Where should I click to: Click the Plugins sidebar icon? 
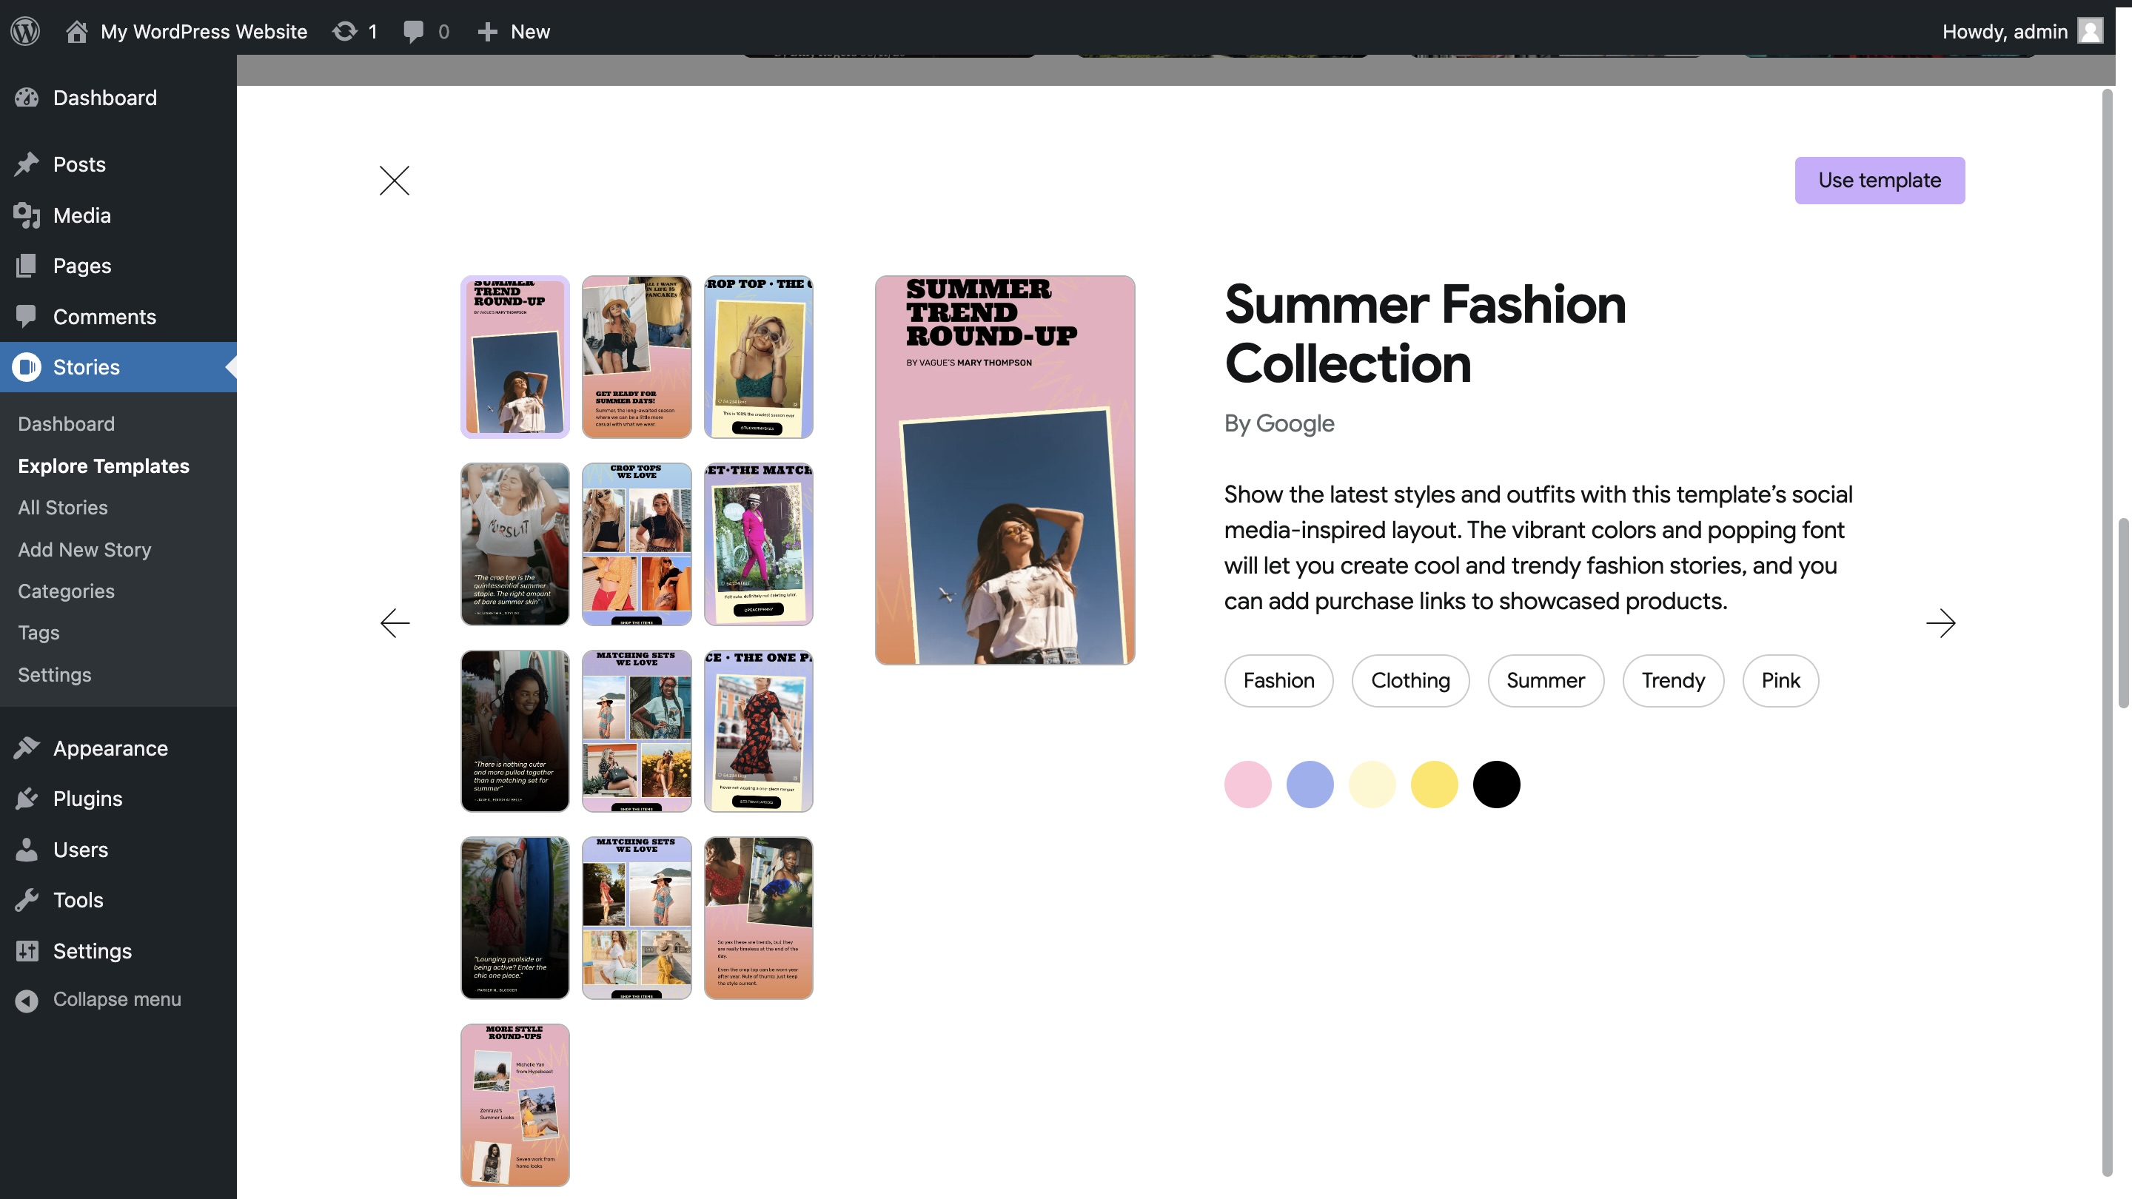(x=24, y=798)
